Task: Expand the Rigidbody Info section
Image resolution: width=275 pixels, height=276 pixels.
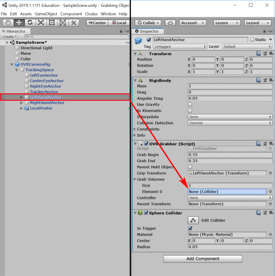Action: 135,135
